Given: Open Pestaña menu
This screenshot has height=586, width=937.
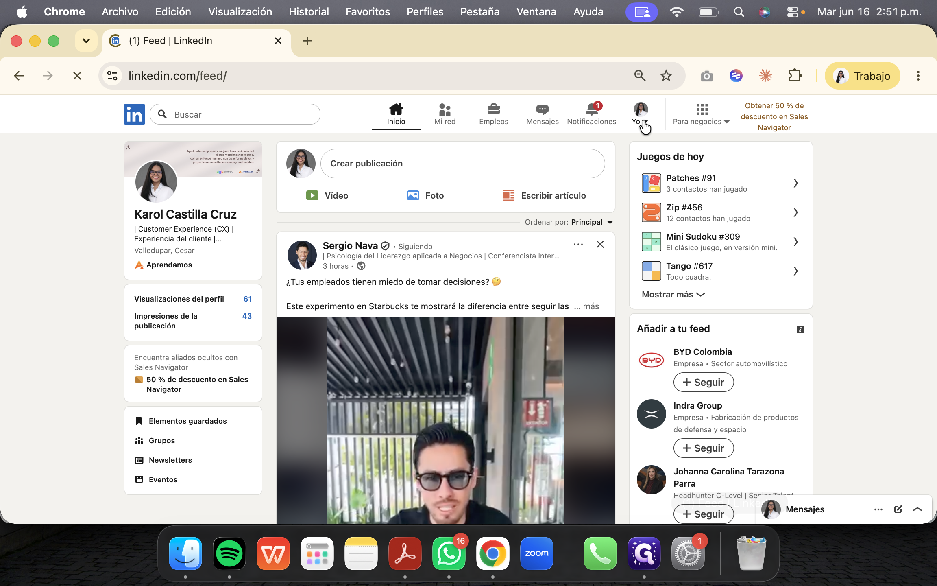Looking at the screenshot, I should click(x=479, y=12).
